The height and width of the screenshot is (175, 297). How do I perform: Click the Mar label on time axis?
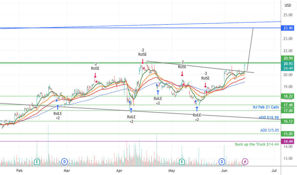tap(67, 171)
